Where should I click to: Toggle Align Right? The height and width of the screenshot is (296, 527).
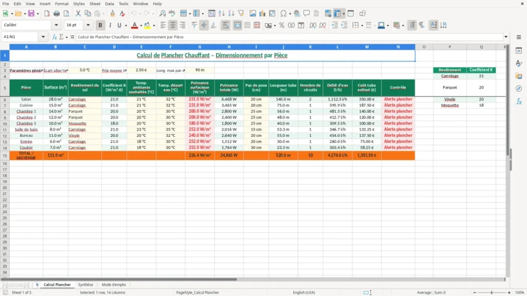[183, 25]
